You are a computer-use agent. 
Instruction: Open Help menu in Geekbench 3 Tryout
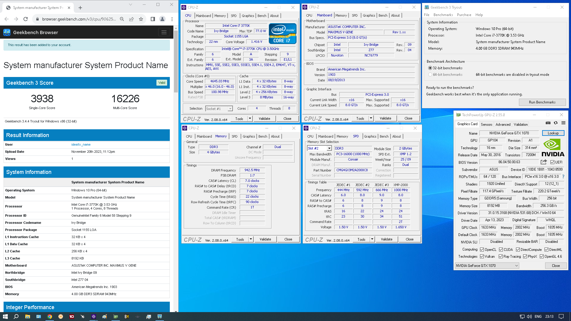479,15
